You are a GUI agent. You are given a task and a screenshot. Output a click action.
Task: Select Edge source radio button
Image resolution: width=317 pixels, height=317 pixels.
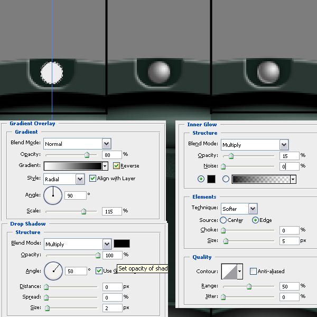pos(255,220)
